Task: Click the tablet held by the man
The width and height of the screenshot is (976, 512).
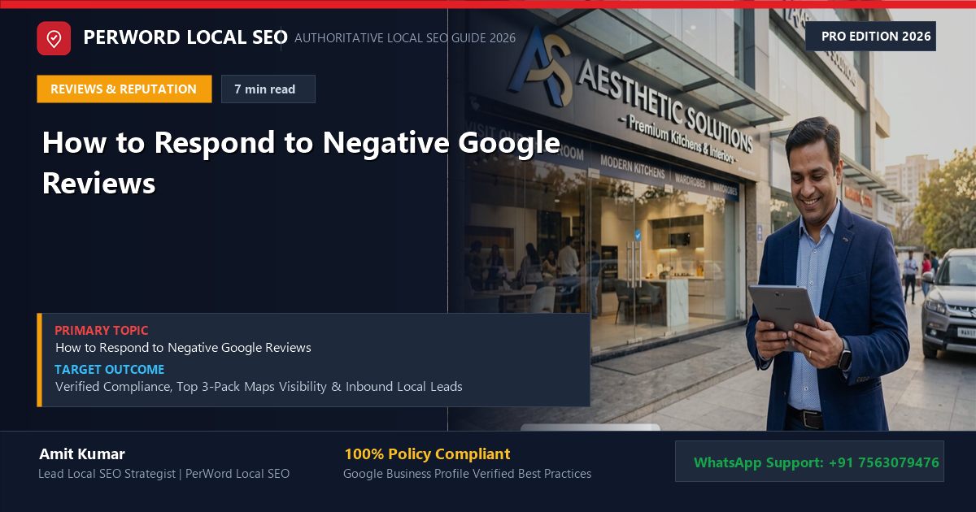Action: click(x=782, y=307)
